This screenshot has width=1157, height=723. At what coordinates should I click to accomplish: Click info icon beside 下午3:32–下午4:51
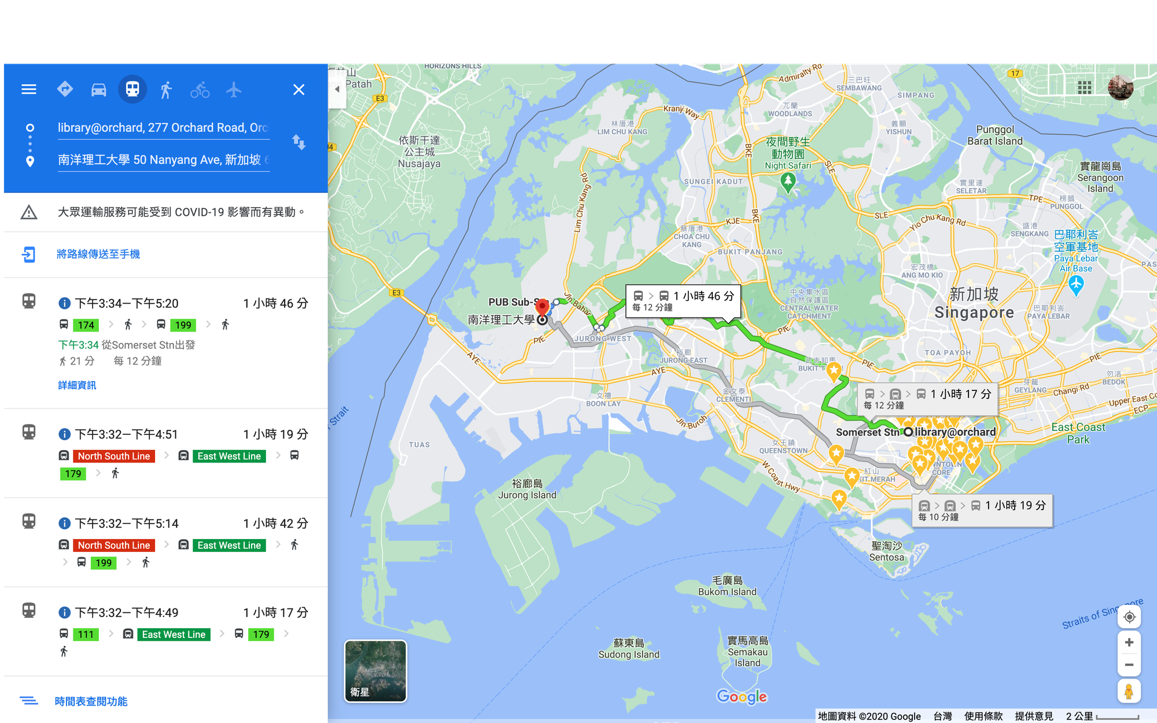(65, 434)
